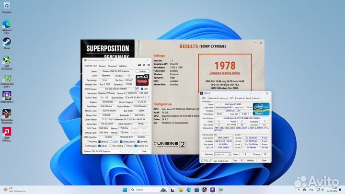Switch to the GPU-Z Advanced tab
The width and height of the screenshot is (345, 194).
(112, 66)
